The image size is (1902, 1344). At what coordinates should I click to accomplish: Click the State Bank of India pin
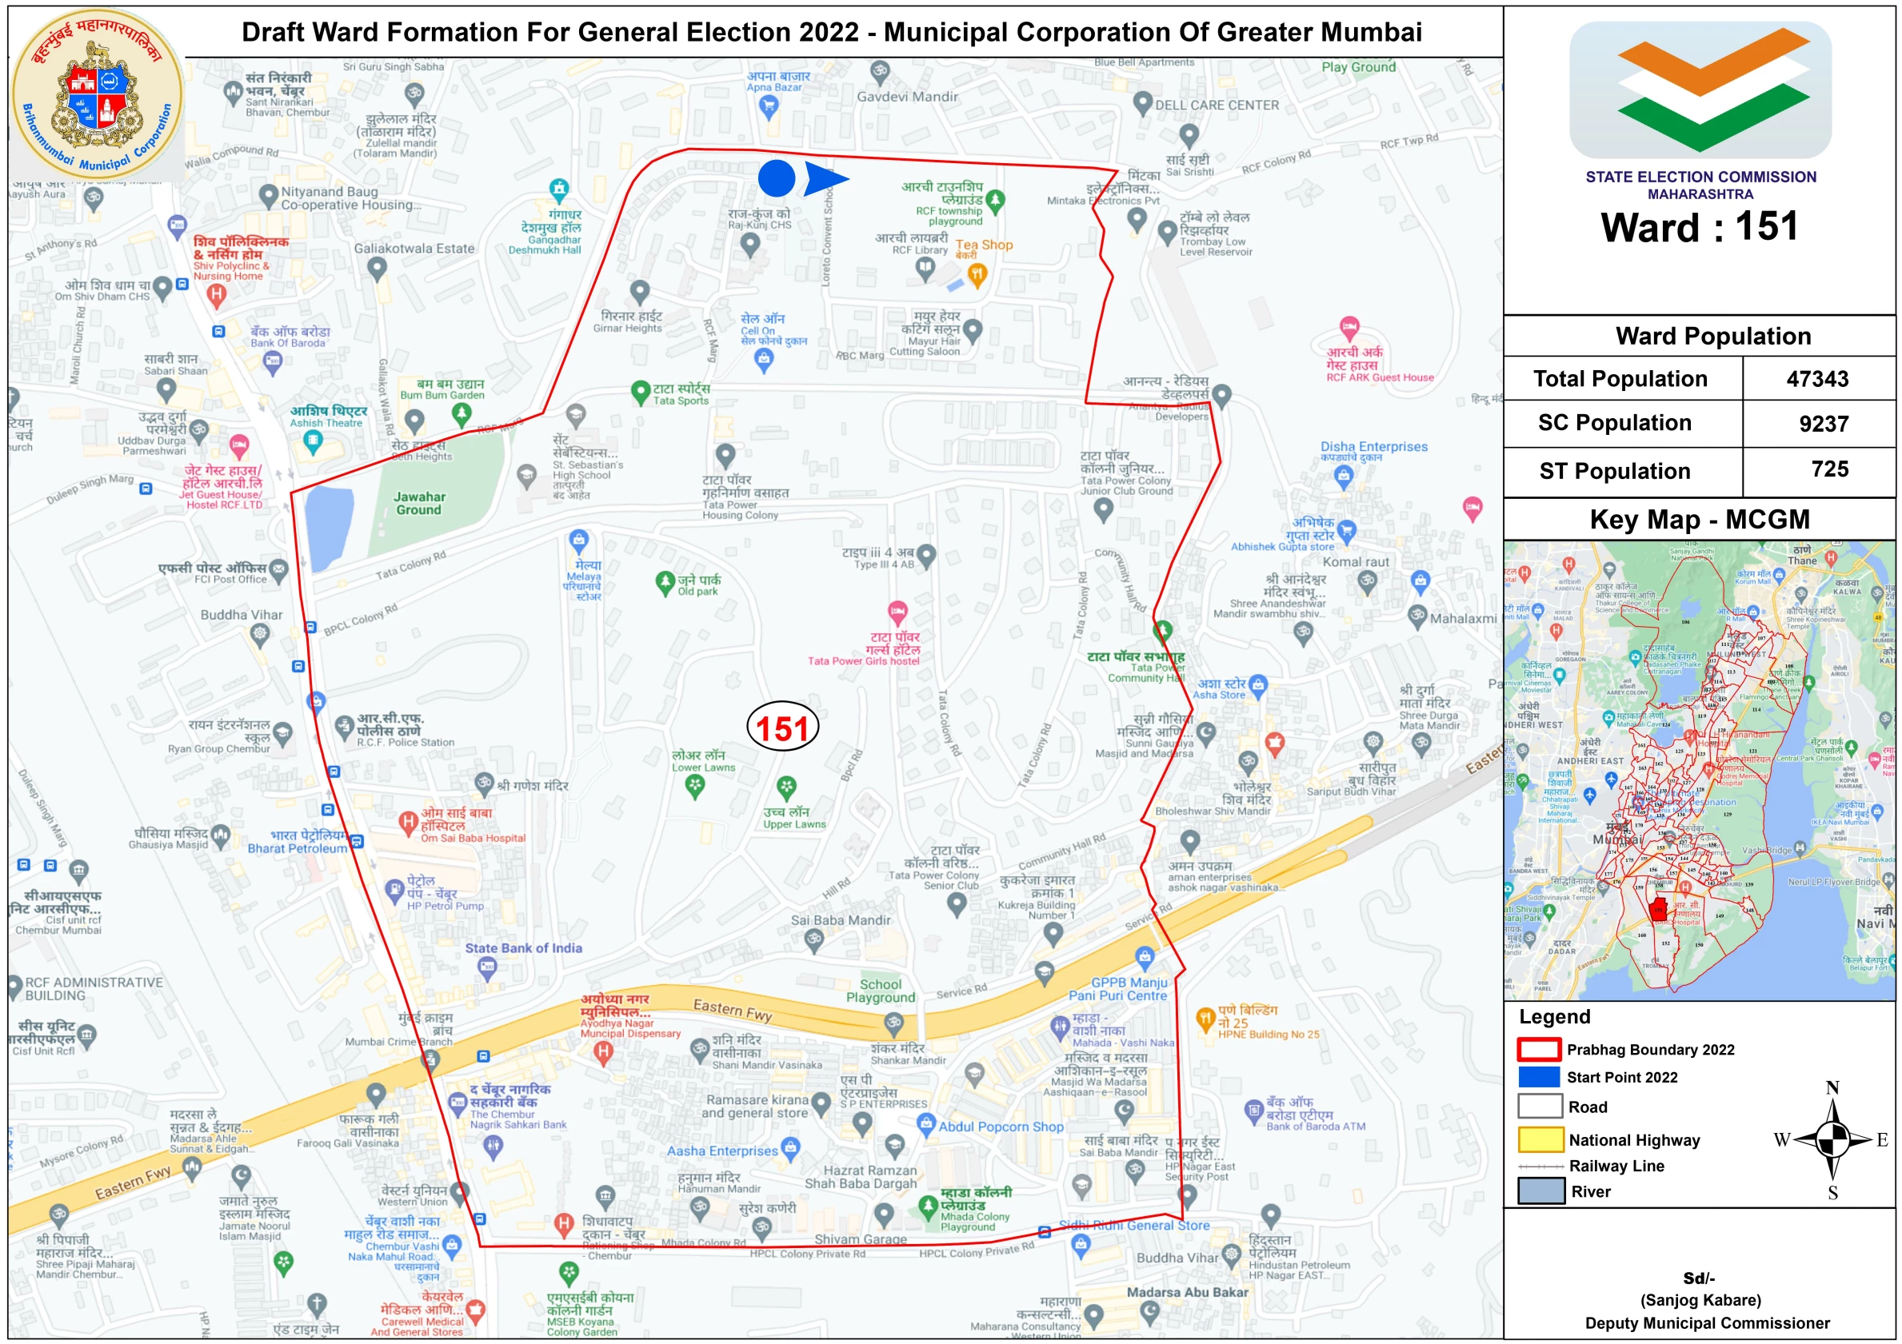[x=487, y=967]
